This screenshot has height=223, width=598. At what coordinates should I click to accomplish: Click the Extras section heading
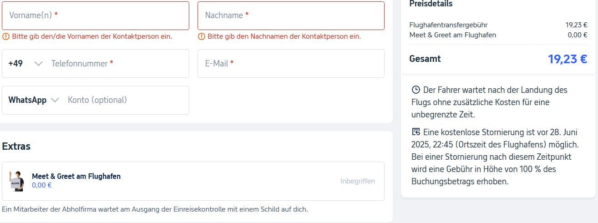click(16, 147)
